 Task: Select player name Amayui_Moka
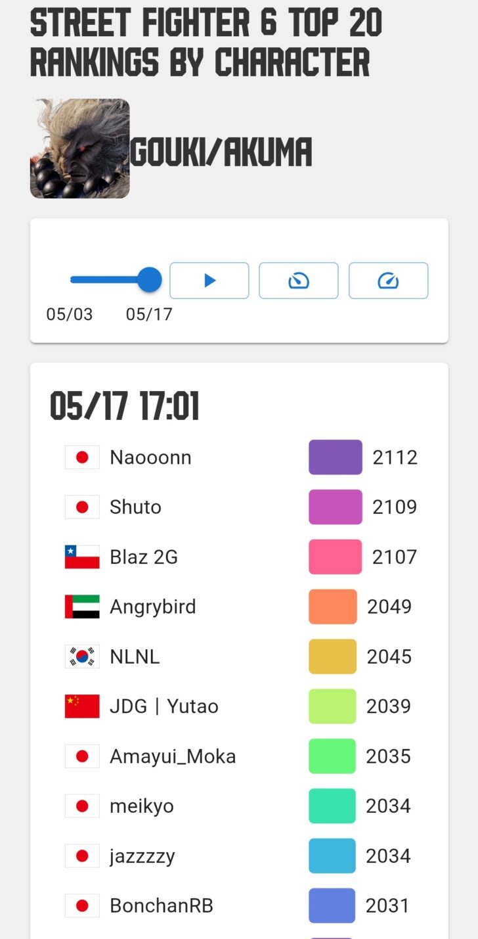coord(173,756)
